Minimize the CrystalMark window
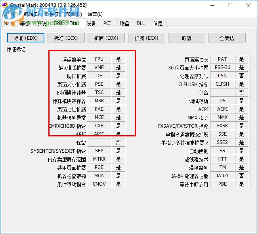Viewport: 258px width, 234px height. click(x=212, y=5)
